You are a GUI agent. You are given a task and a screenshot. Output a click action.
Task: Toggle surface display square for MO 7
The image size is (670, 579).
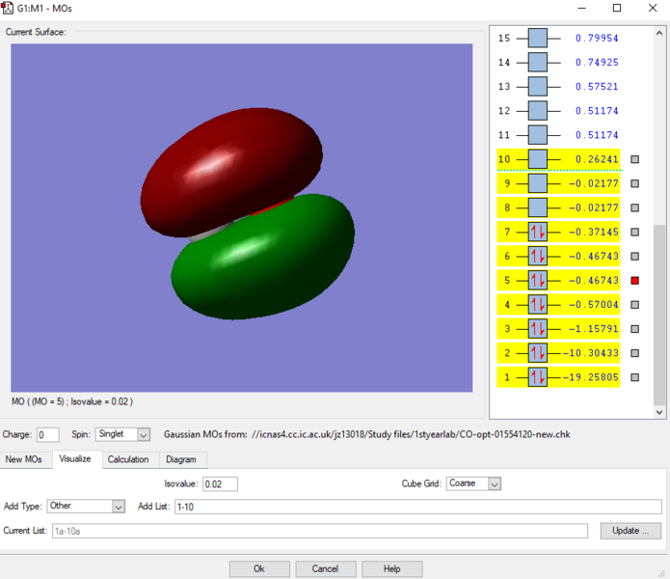(635, 232)
